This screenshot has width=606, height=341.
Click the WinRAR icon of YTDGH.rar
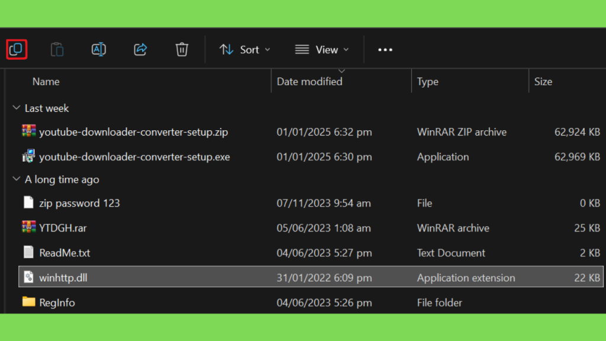(x=28, y=227)
